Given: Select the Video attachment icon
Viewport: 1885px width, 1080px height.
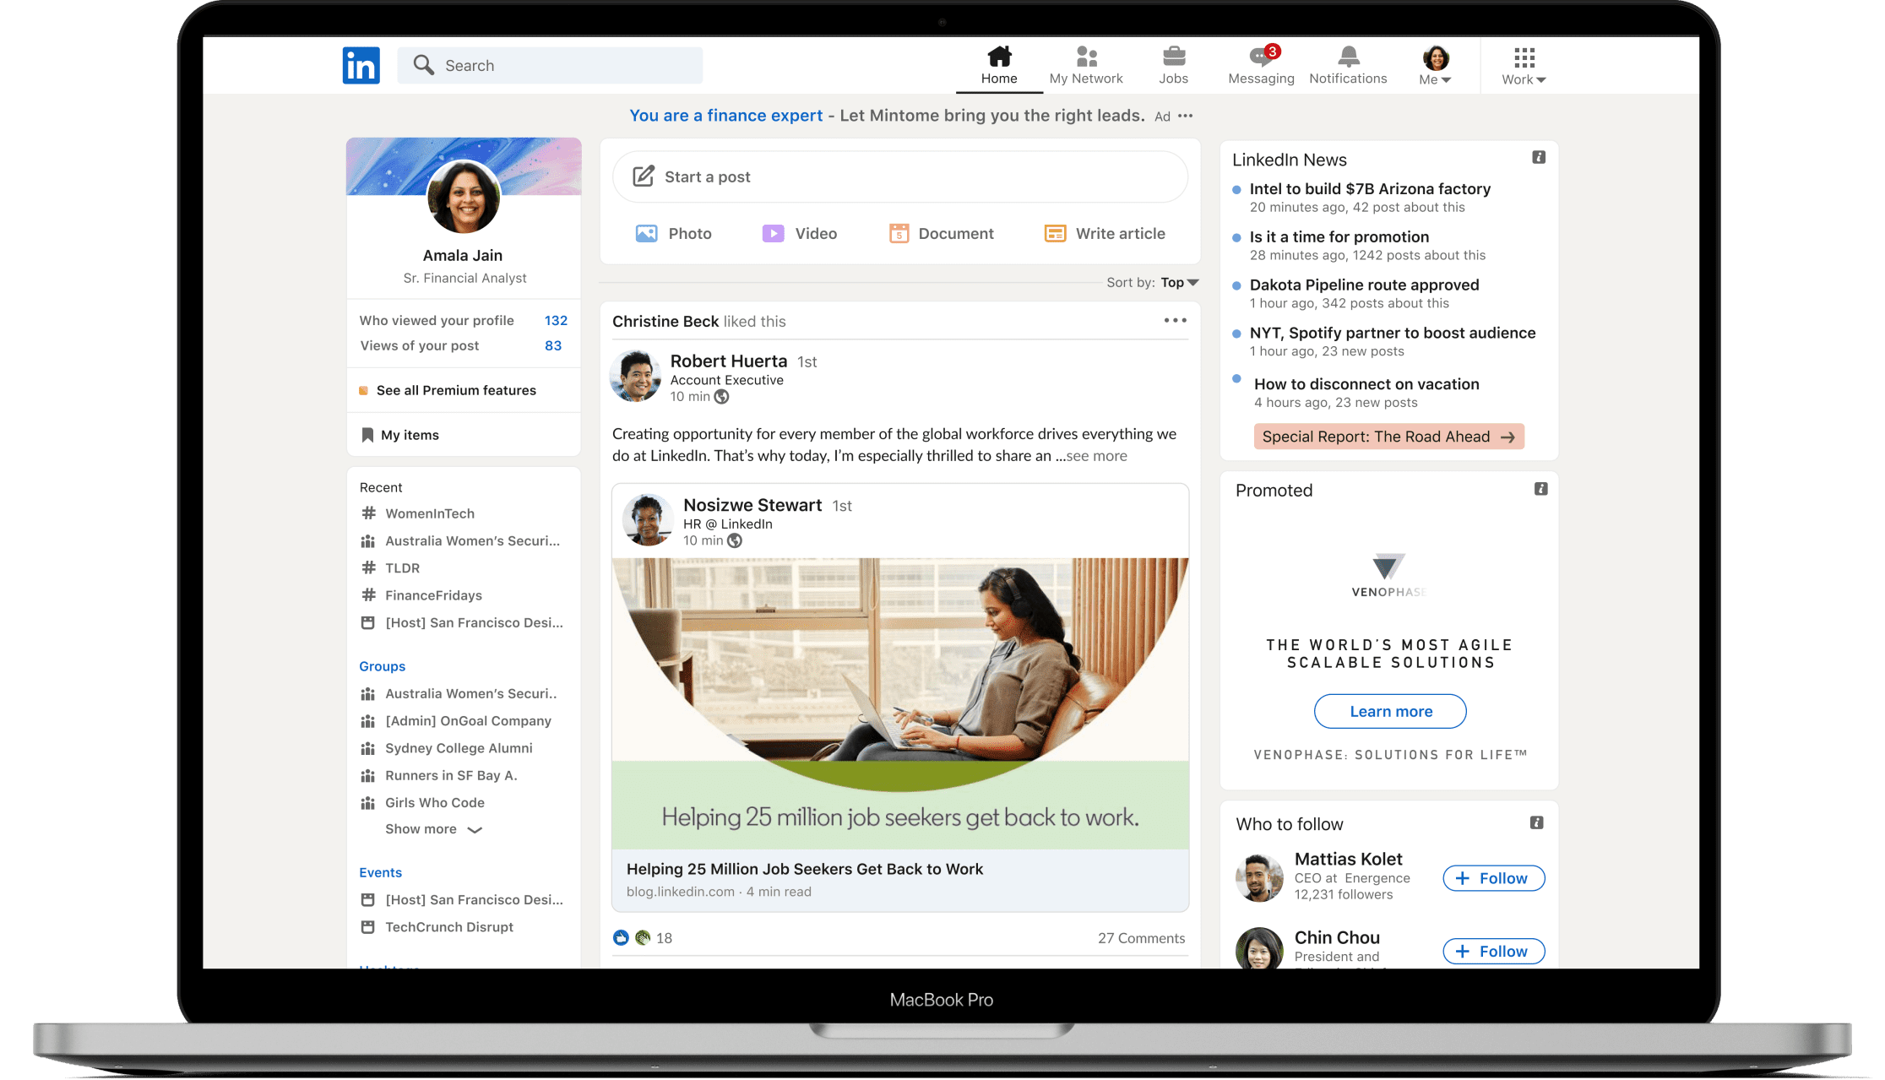Looking at the screenshot, I should (772, 233).
